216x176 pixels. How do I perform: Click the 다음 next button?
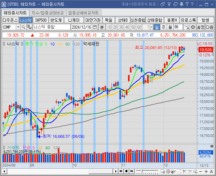210,27
